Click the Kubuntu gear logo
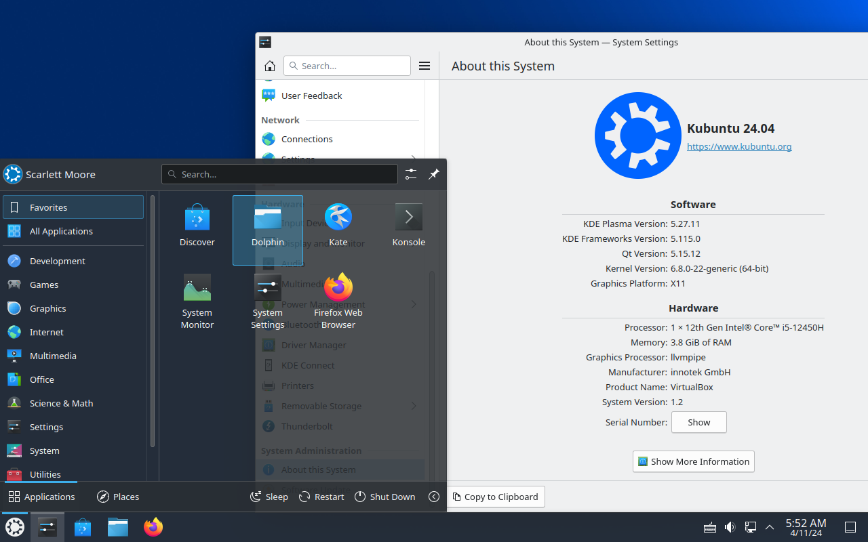This screenshot has width=868, height=542. 638,135
